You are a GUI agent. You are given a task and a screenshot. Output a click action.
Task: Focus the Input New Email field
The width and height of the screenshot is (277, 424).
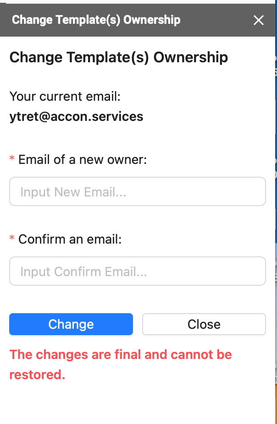point(138,191)
